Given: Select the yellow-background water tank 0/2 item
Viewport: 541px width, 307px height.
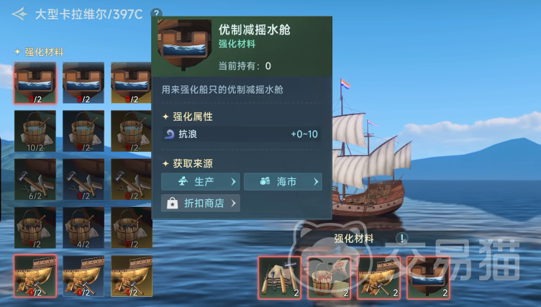Looking at the screenshot, I should (x=131, y=83).
